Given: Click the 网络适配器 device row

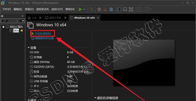Looking at the screenshot, I should [x=60, y=76].
